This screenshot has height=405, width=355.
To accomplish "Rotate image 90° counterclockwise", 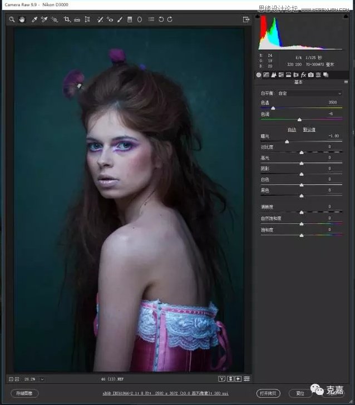I will point(161,19).
